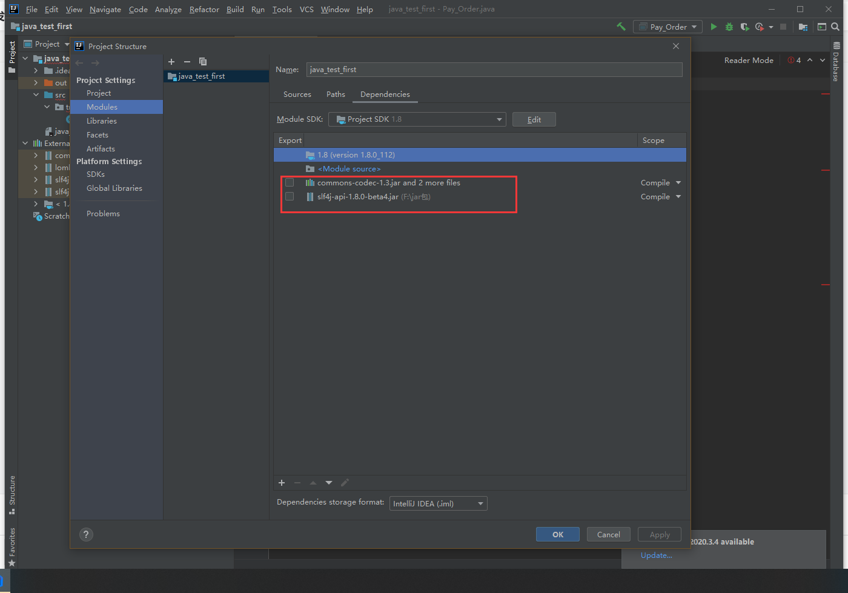Viewport: 848px width, 593px height.
Task: Select the 1.8 (version 1.8.0_112) dependency row
Action: pyautogui.click(x=480, y=155)
